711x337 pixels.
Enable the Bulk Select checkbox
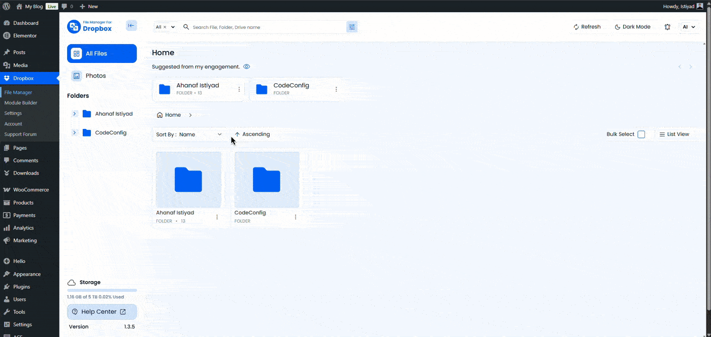click(x=641, y=134)
